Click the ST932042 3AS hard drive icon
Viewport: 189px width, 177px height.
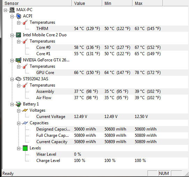18,79
